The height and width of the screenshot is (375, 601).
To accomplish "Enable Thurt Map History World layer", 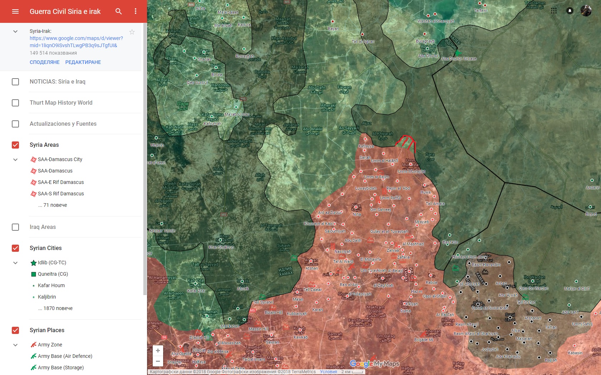I will click(x=15, y=103).
